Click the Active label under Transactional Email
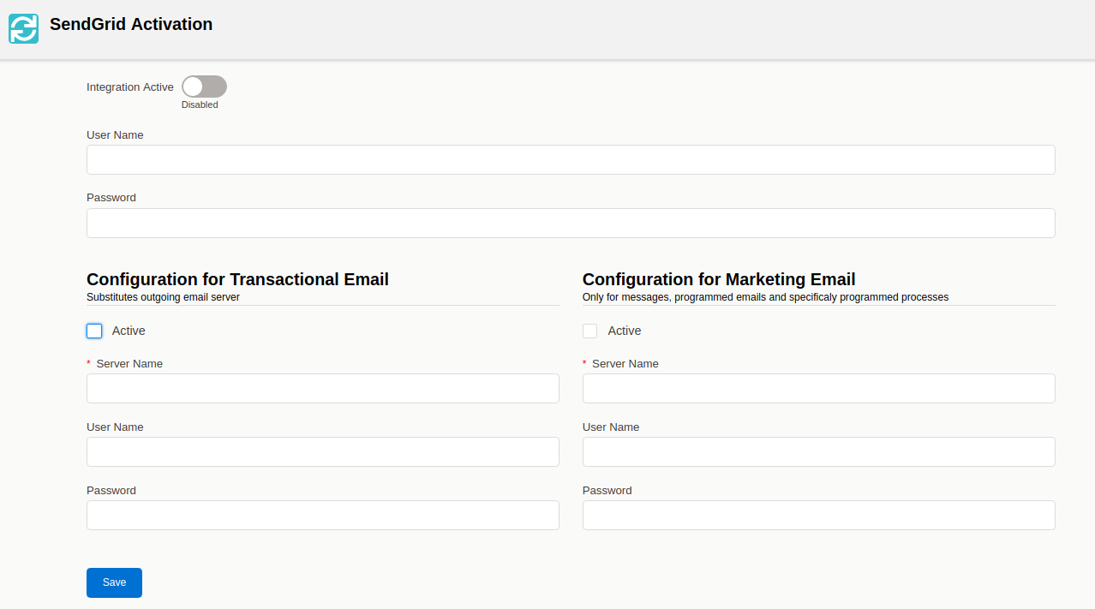The height and width of the screenshot is (609, 1095). (x=129, y=331)
